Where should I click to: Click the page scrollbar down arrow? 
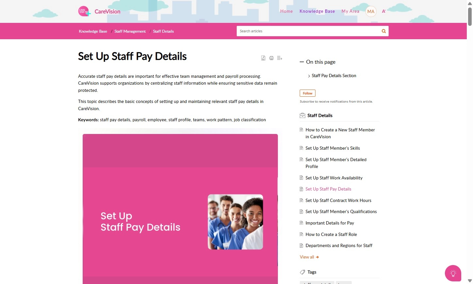tap(470, 281)
